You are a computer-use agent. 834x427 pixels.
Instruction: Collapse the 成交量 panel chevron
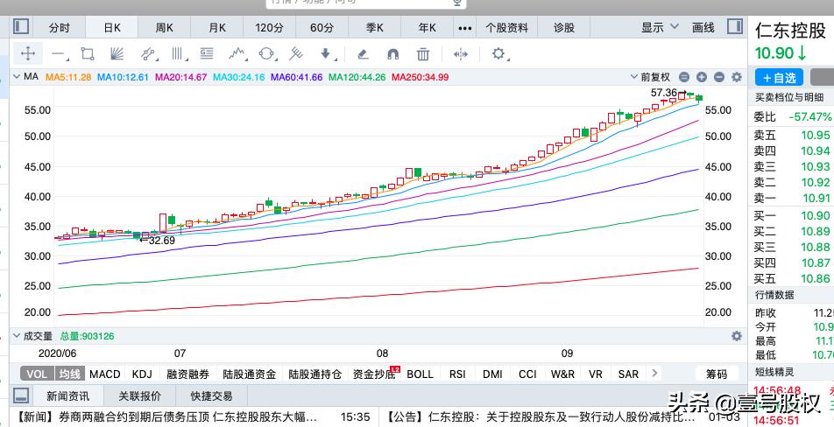17,336
